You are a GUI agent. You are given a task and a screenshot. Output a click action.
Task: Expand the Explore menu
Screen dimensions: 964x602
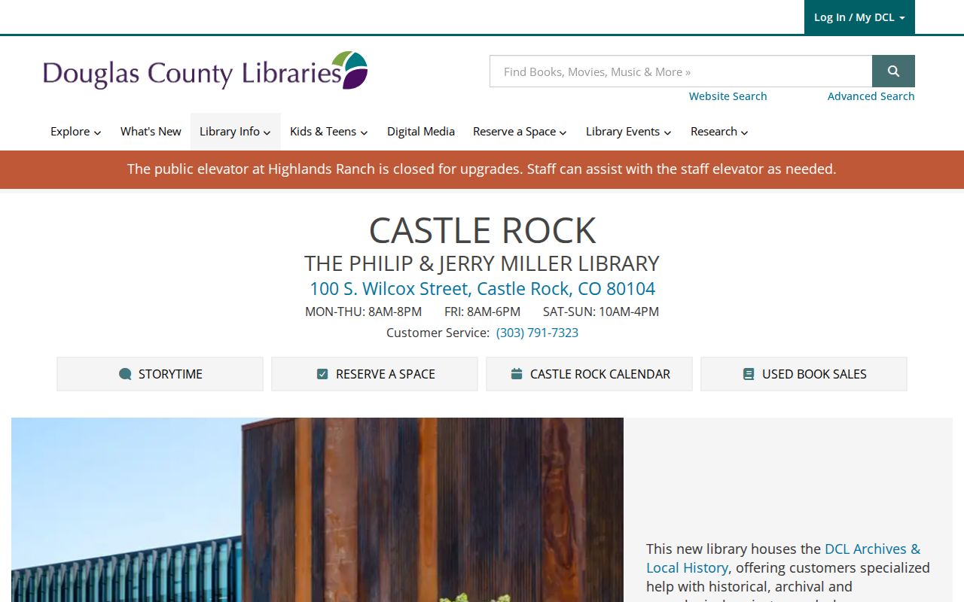click(x=75, y=132)
